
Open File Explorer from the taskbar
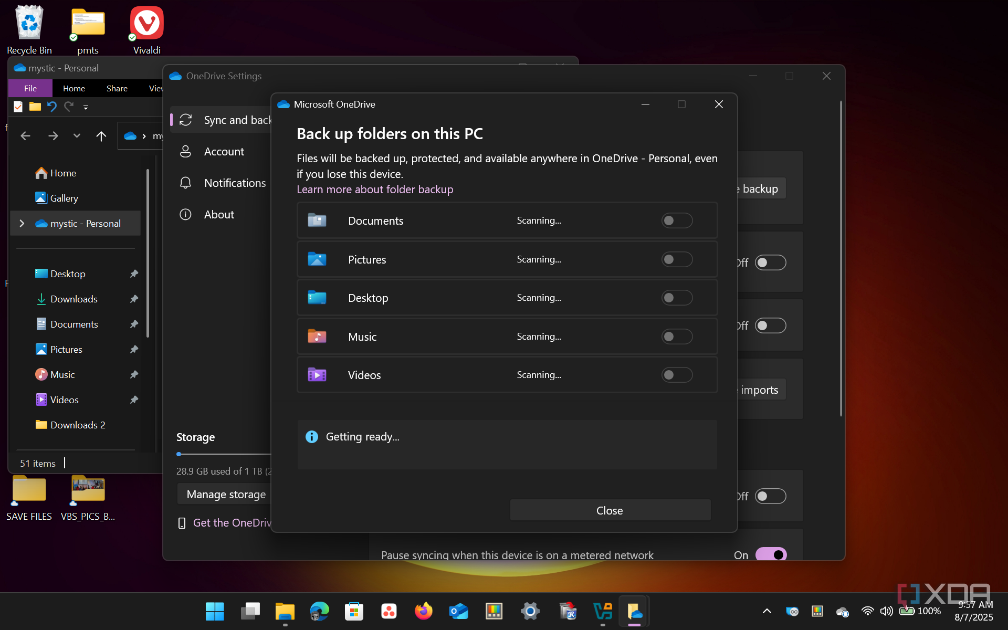tap(285, 611)
